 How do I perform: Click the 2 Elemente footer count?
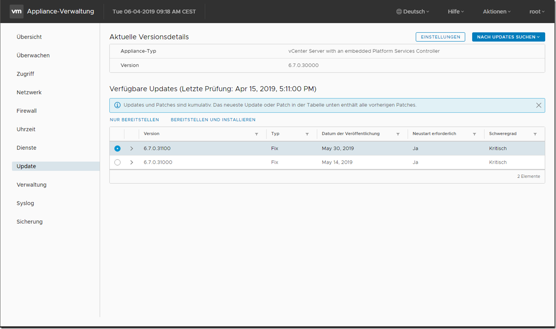[529, 176]
